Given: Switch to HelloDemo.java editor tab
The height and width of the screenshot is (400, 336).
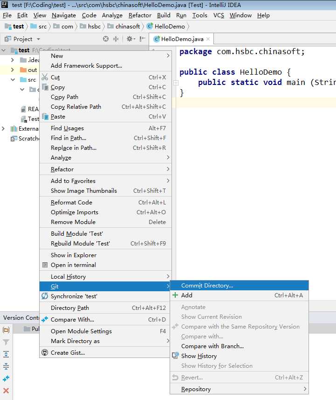Looking at the screenshot, I should point(182,39).
